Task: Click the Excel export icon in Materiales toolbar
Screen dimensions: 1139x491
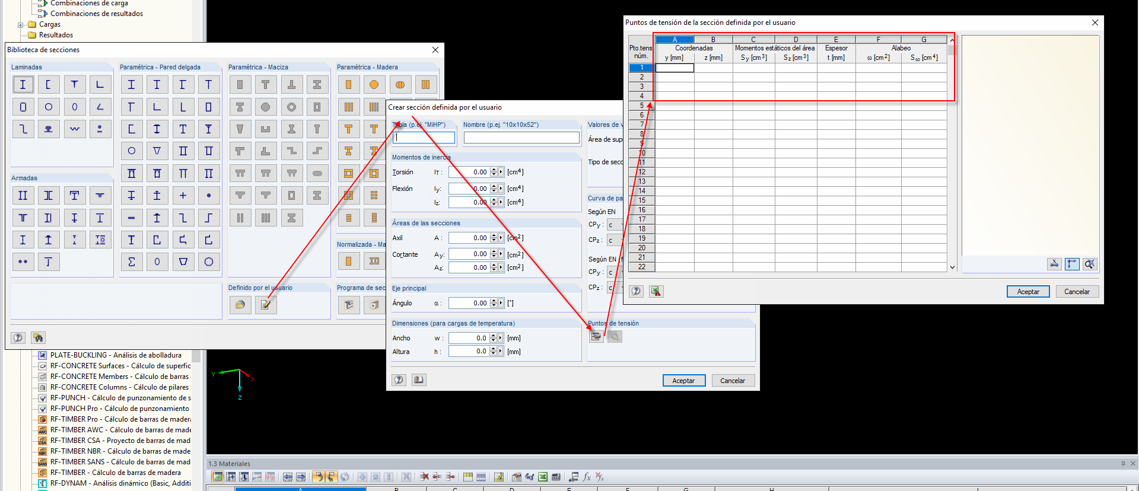Action: (x=543, y=477)
